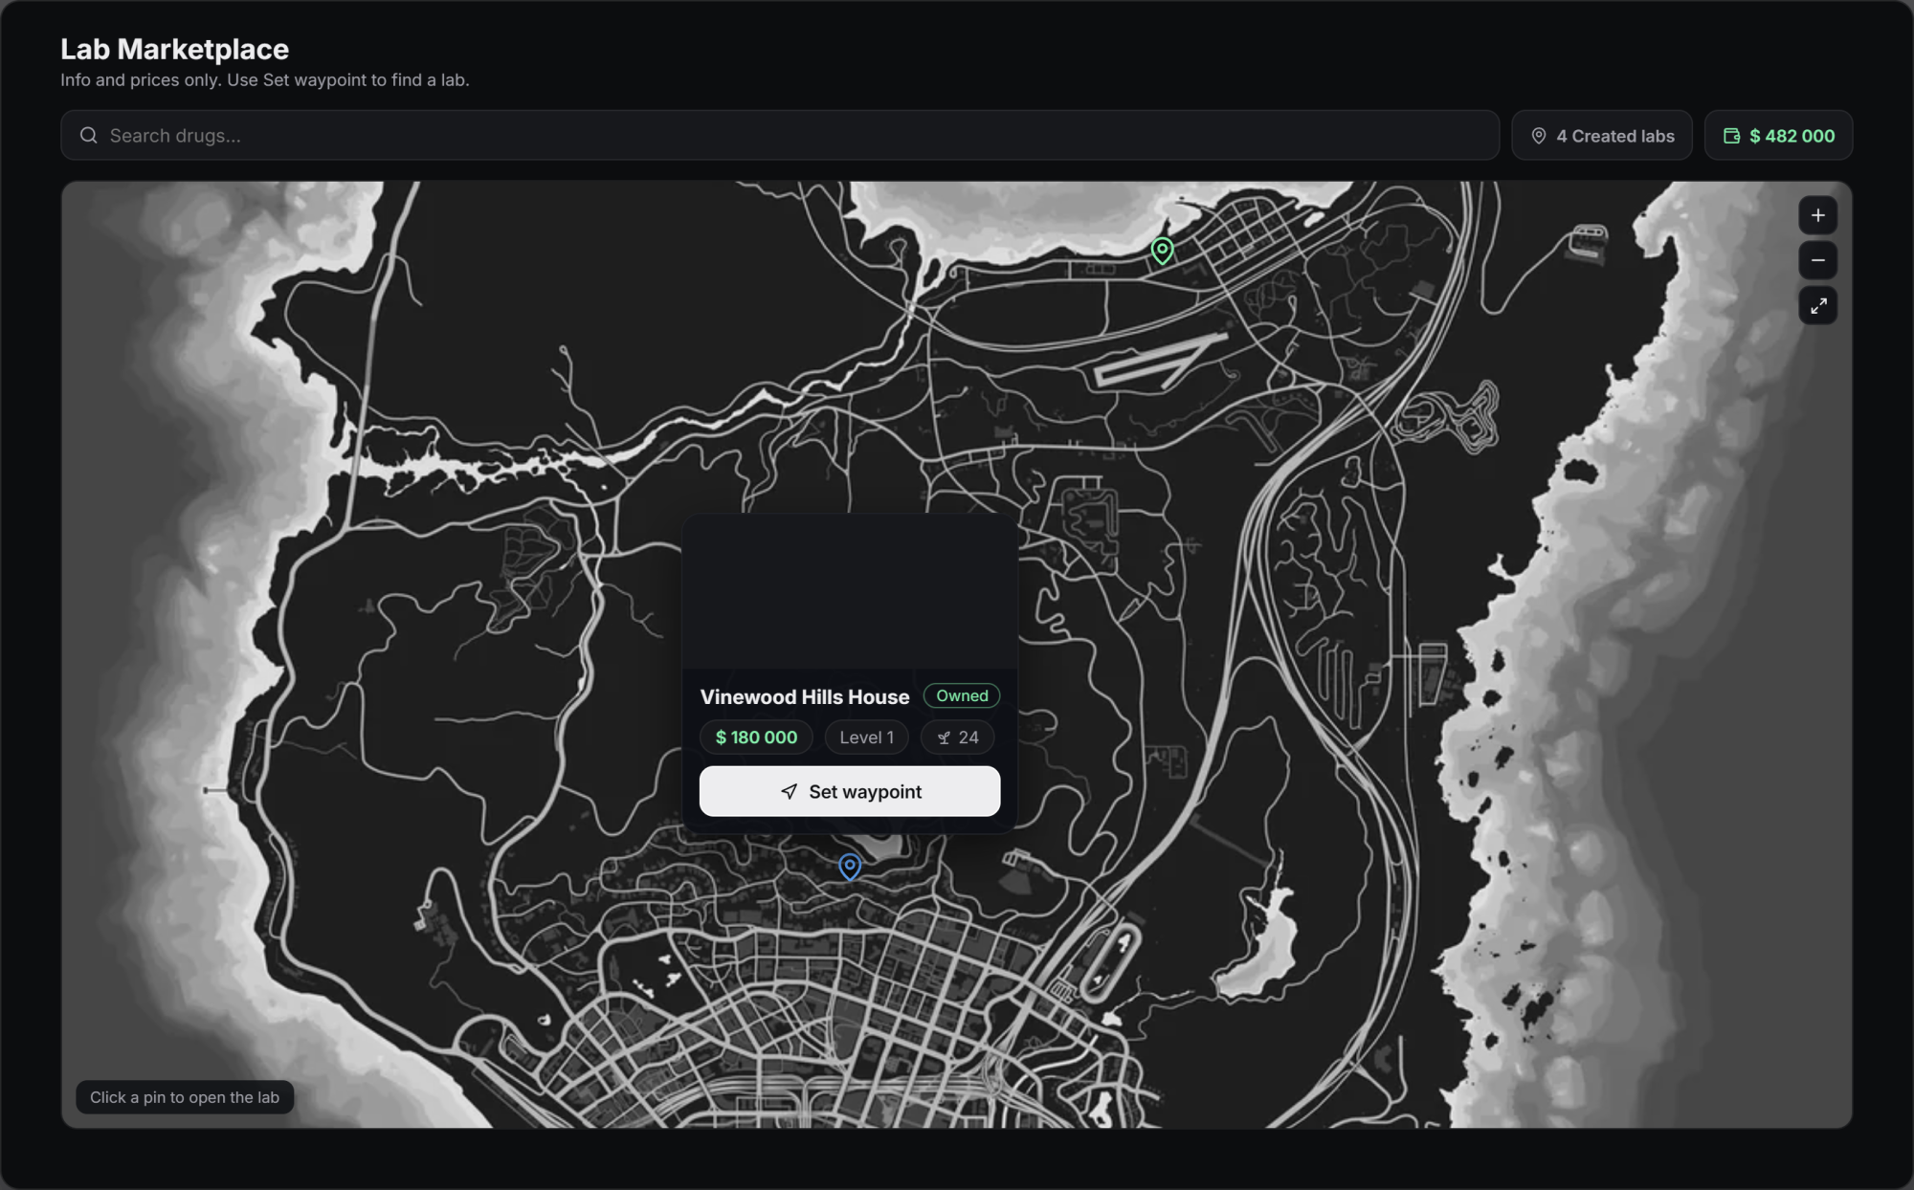
Task: Click the waypoint arrow icon in the popup
Action: pyautogui.click(x=789, y=791)
